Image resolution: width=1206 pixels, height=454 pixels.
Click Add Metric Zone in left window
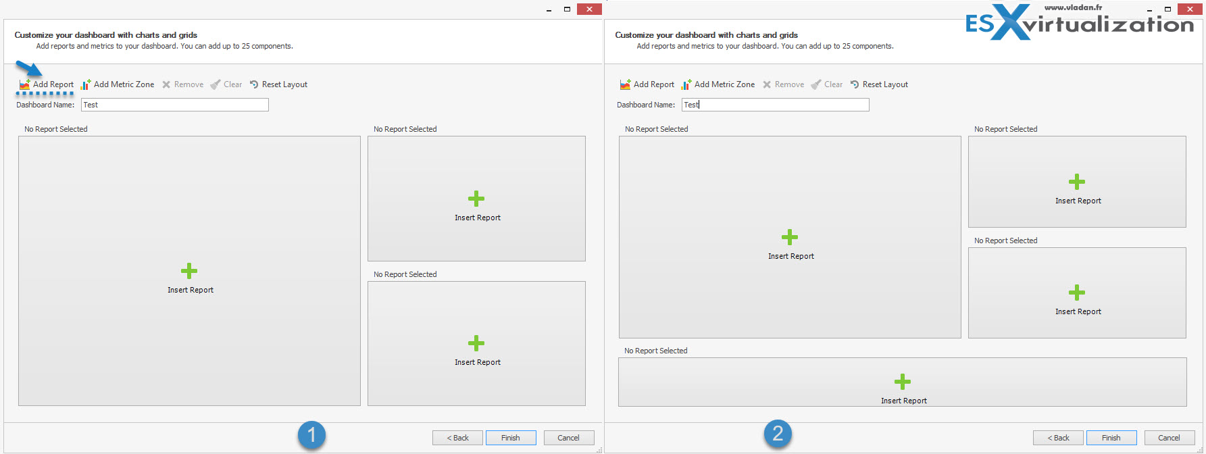pyautogui.click(x=118, y=84)
